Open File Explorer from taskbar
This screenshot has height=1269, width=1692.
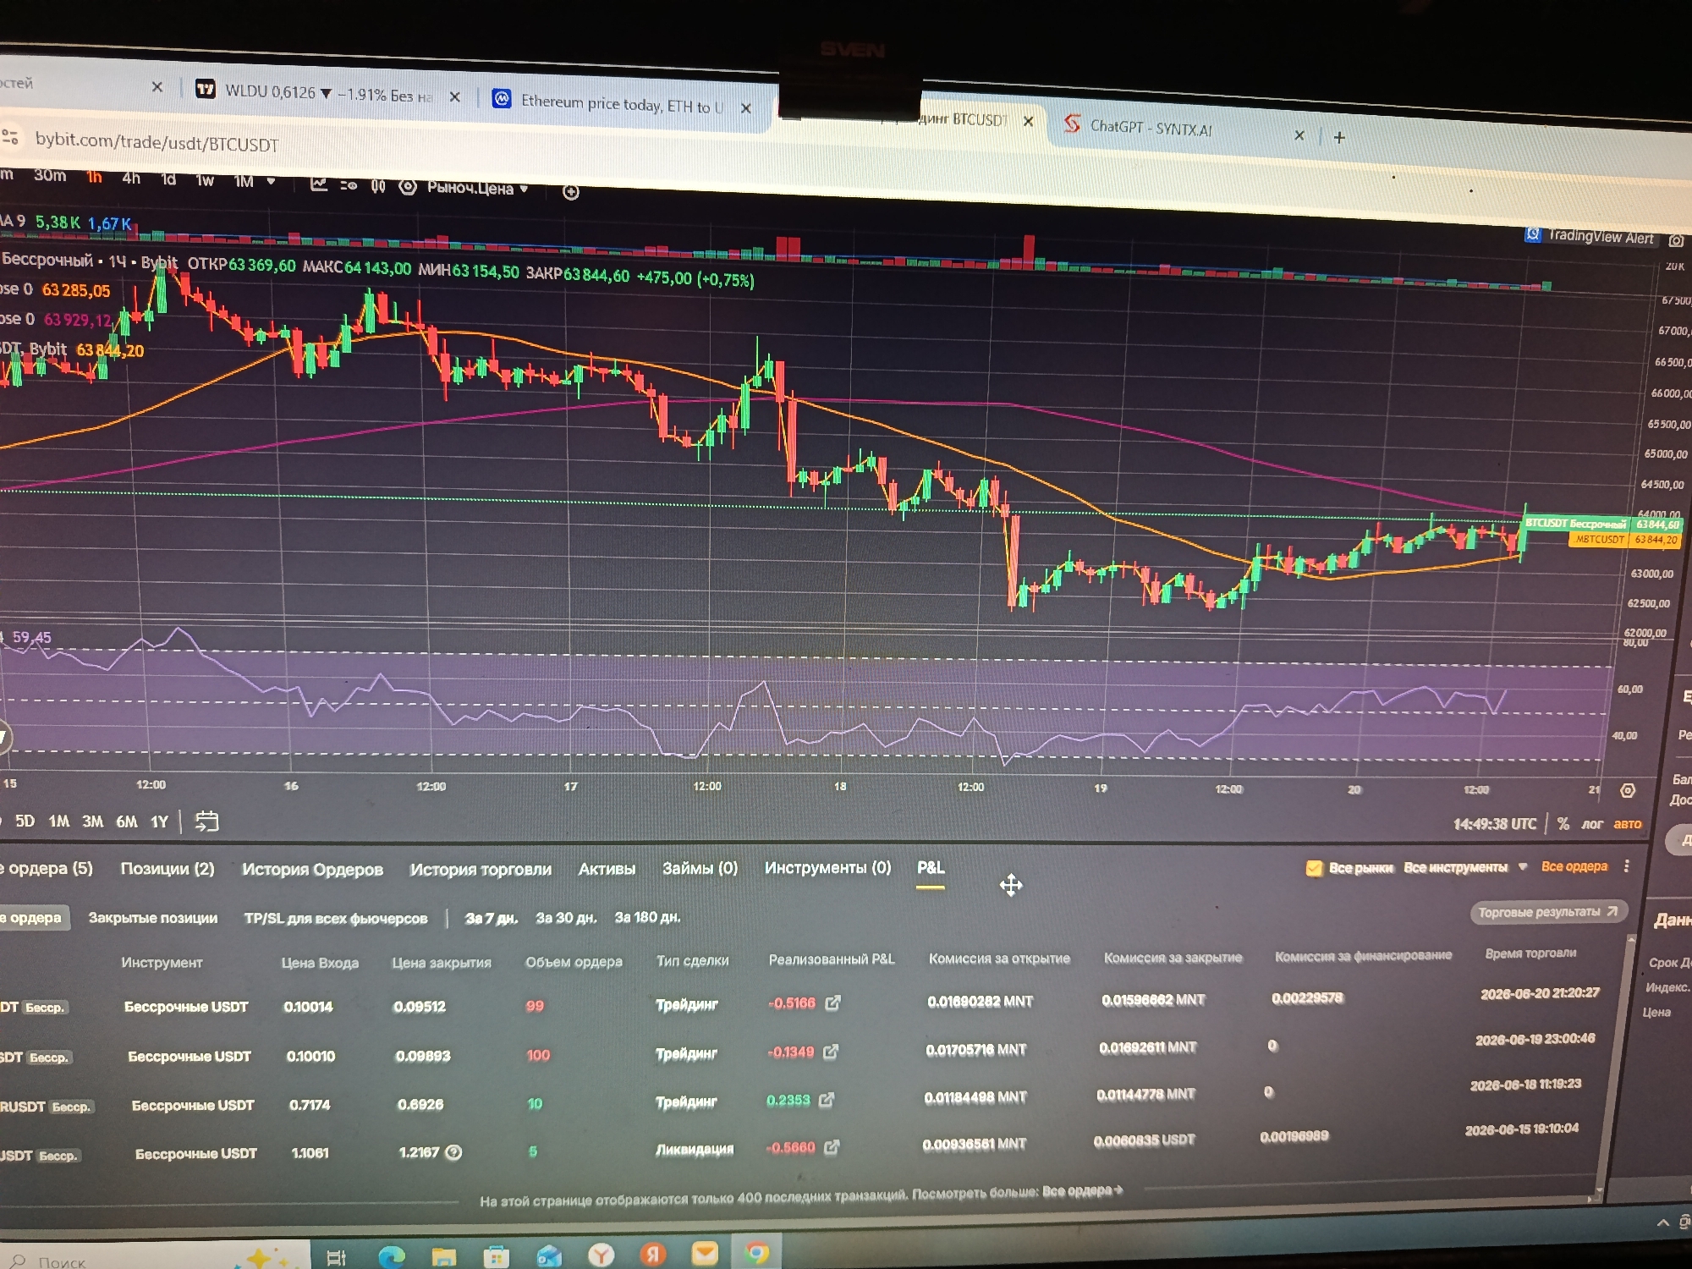444,1256
